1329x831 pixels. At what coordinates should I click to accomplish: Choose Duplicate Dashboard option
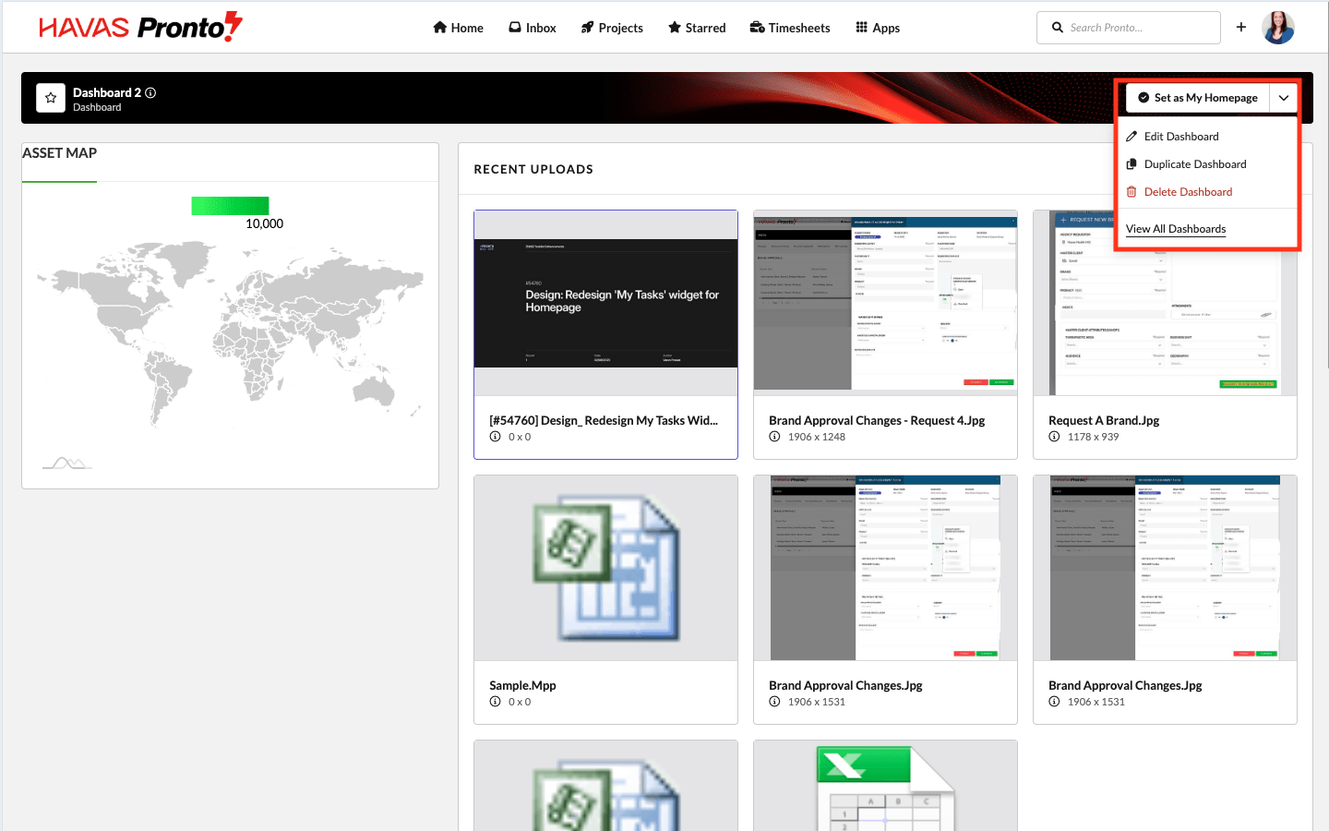click(1194, 164)
